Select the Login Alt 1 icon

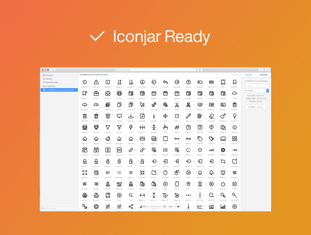click(x=154, y=161)
